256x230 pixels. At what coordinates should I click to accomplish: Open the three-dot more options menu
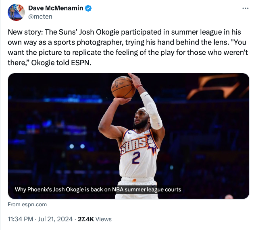click(245, 8)
